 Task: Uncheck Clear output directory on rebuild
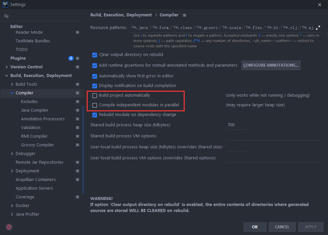[x=95, y=55]
